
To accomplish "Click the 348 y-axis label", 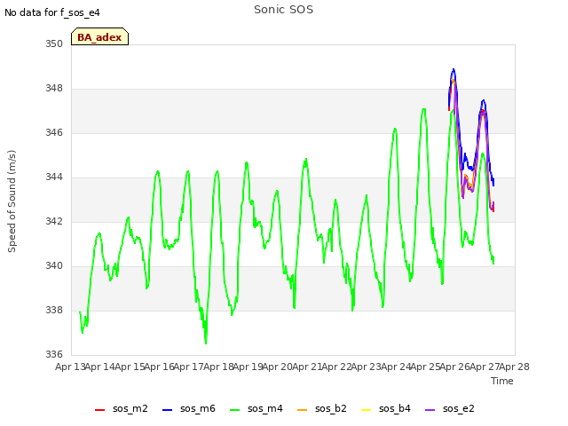I will tap(53, 89).
